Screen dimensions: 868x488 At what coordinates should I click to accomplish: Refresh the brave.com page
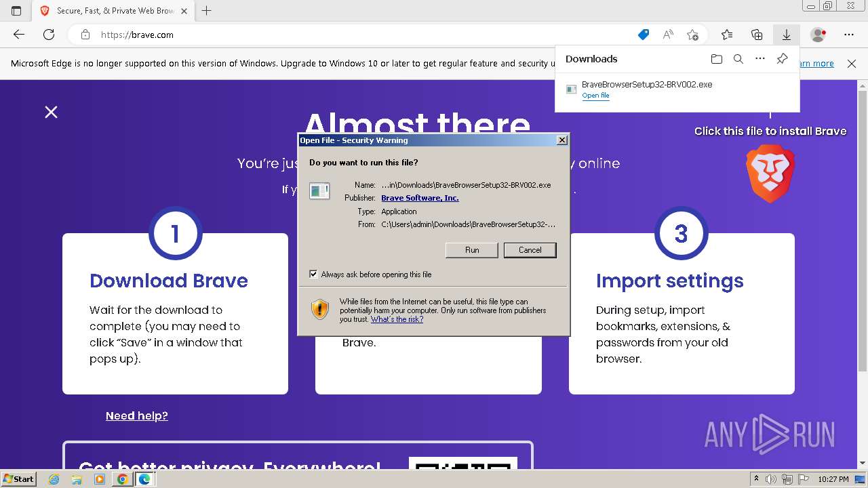[49, 35]
